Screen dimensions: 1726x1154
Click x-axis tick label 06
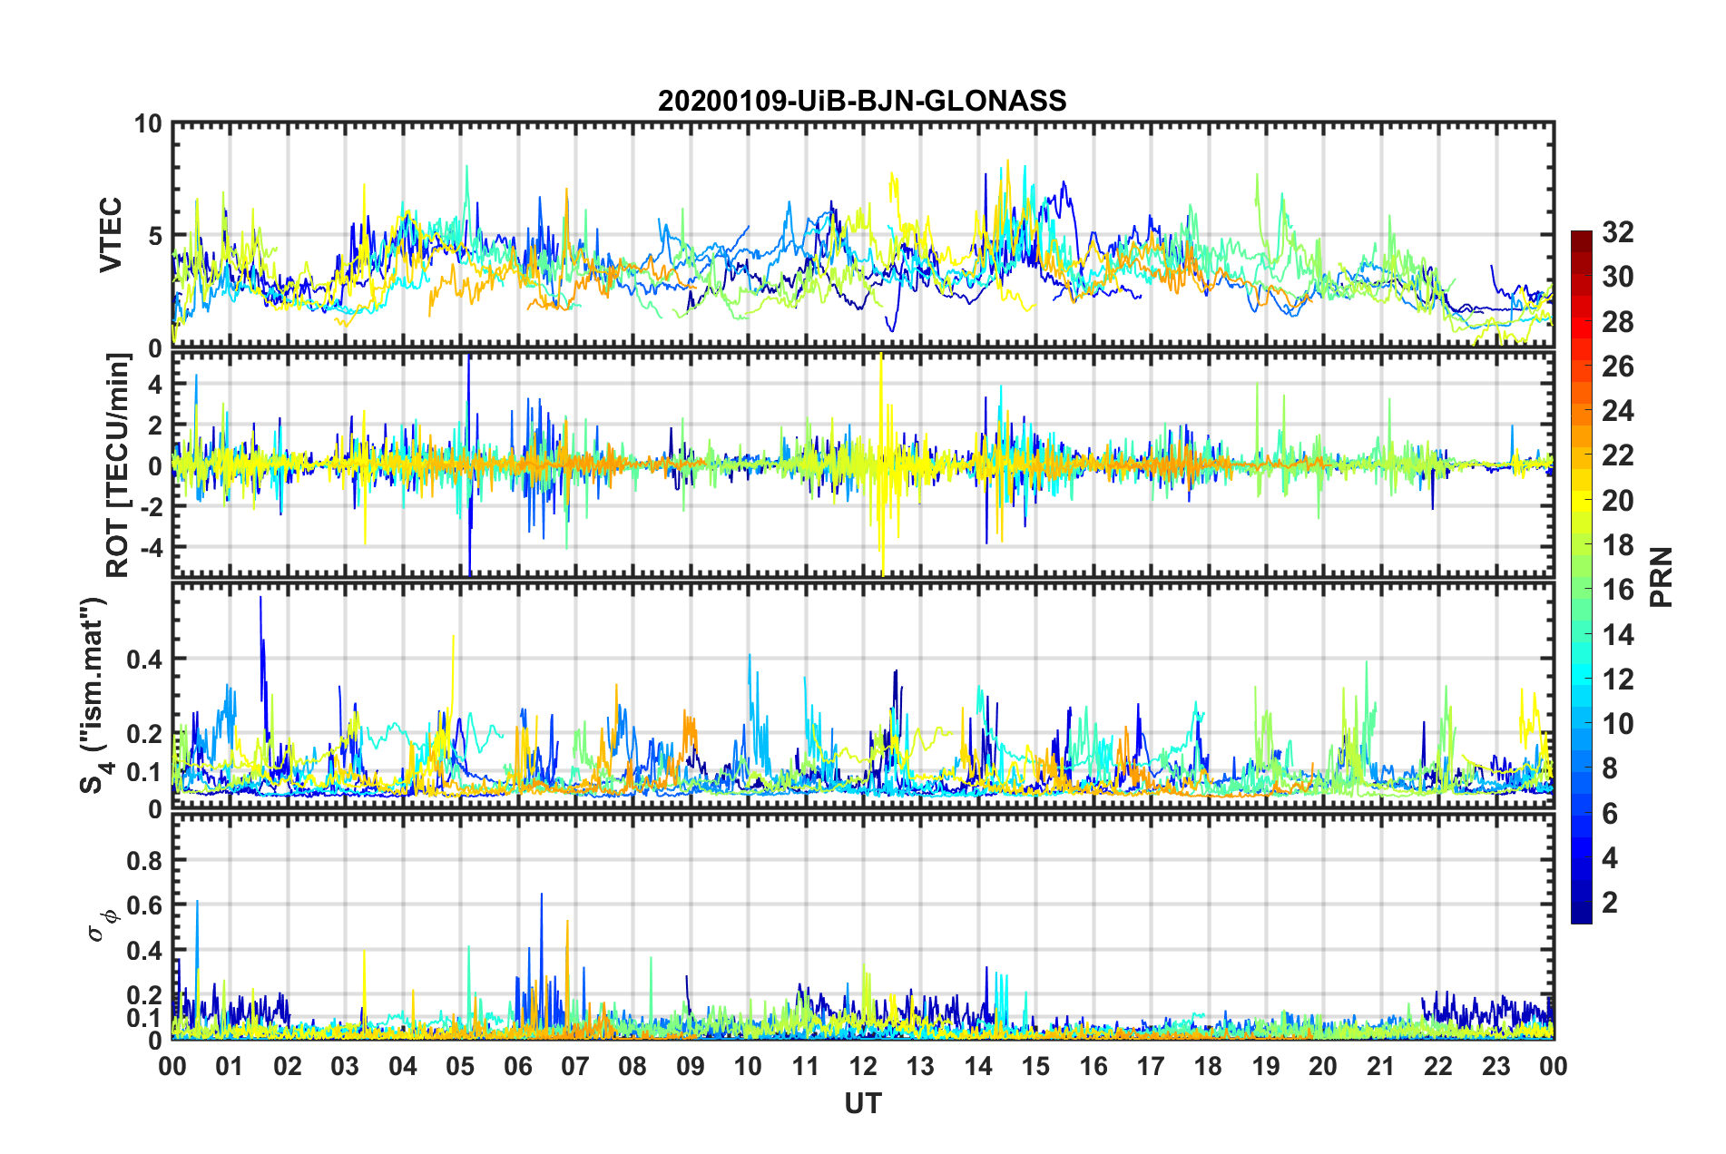click(x=518, y=1066)
